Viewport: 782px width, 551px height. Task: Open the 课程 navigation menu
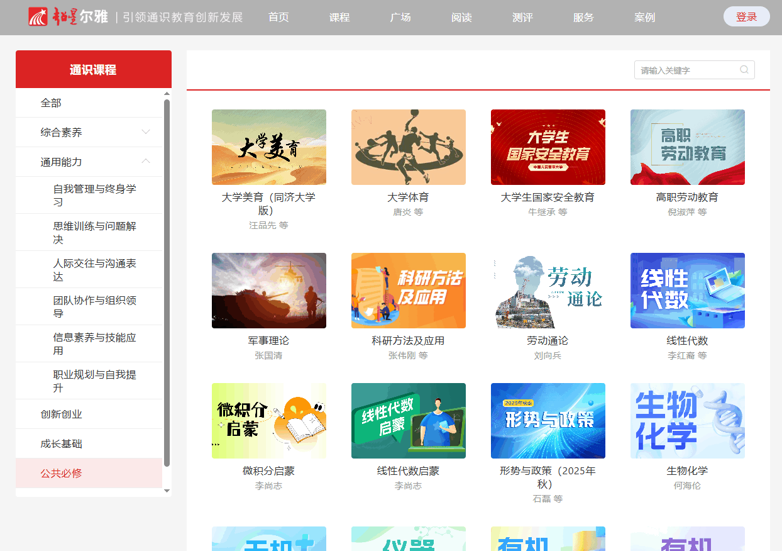click(x=339, y=18)
